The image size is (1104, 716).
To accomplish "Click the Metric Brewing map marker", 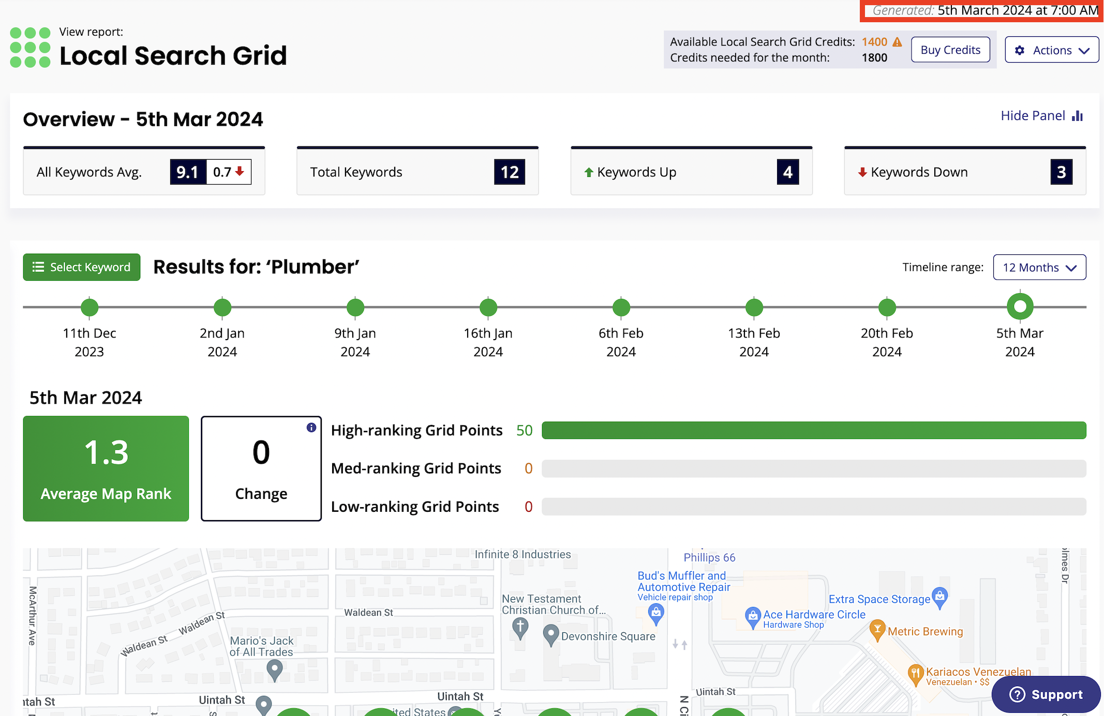I will pyautogui.click(x=877, y=630).
